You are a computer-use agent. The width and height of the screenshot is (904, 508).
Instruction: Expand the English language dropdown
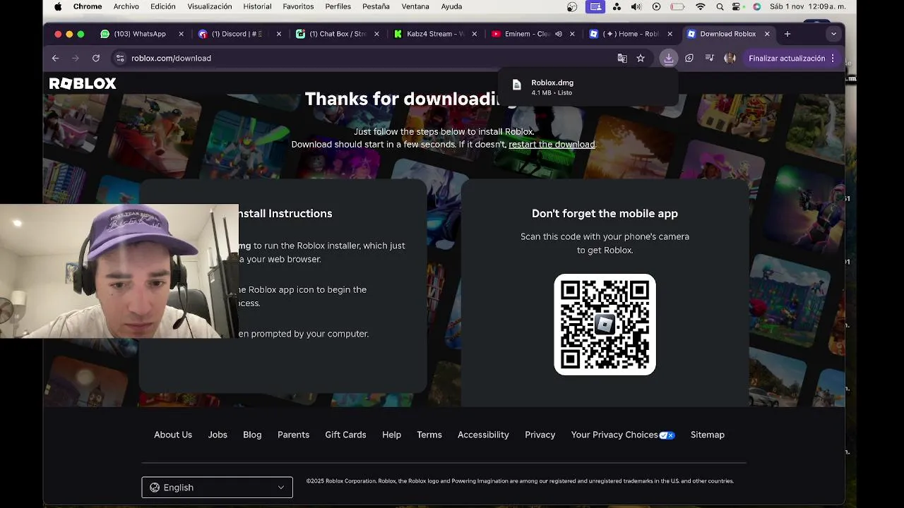217,488
